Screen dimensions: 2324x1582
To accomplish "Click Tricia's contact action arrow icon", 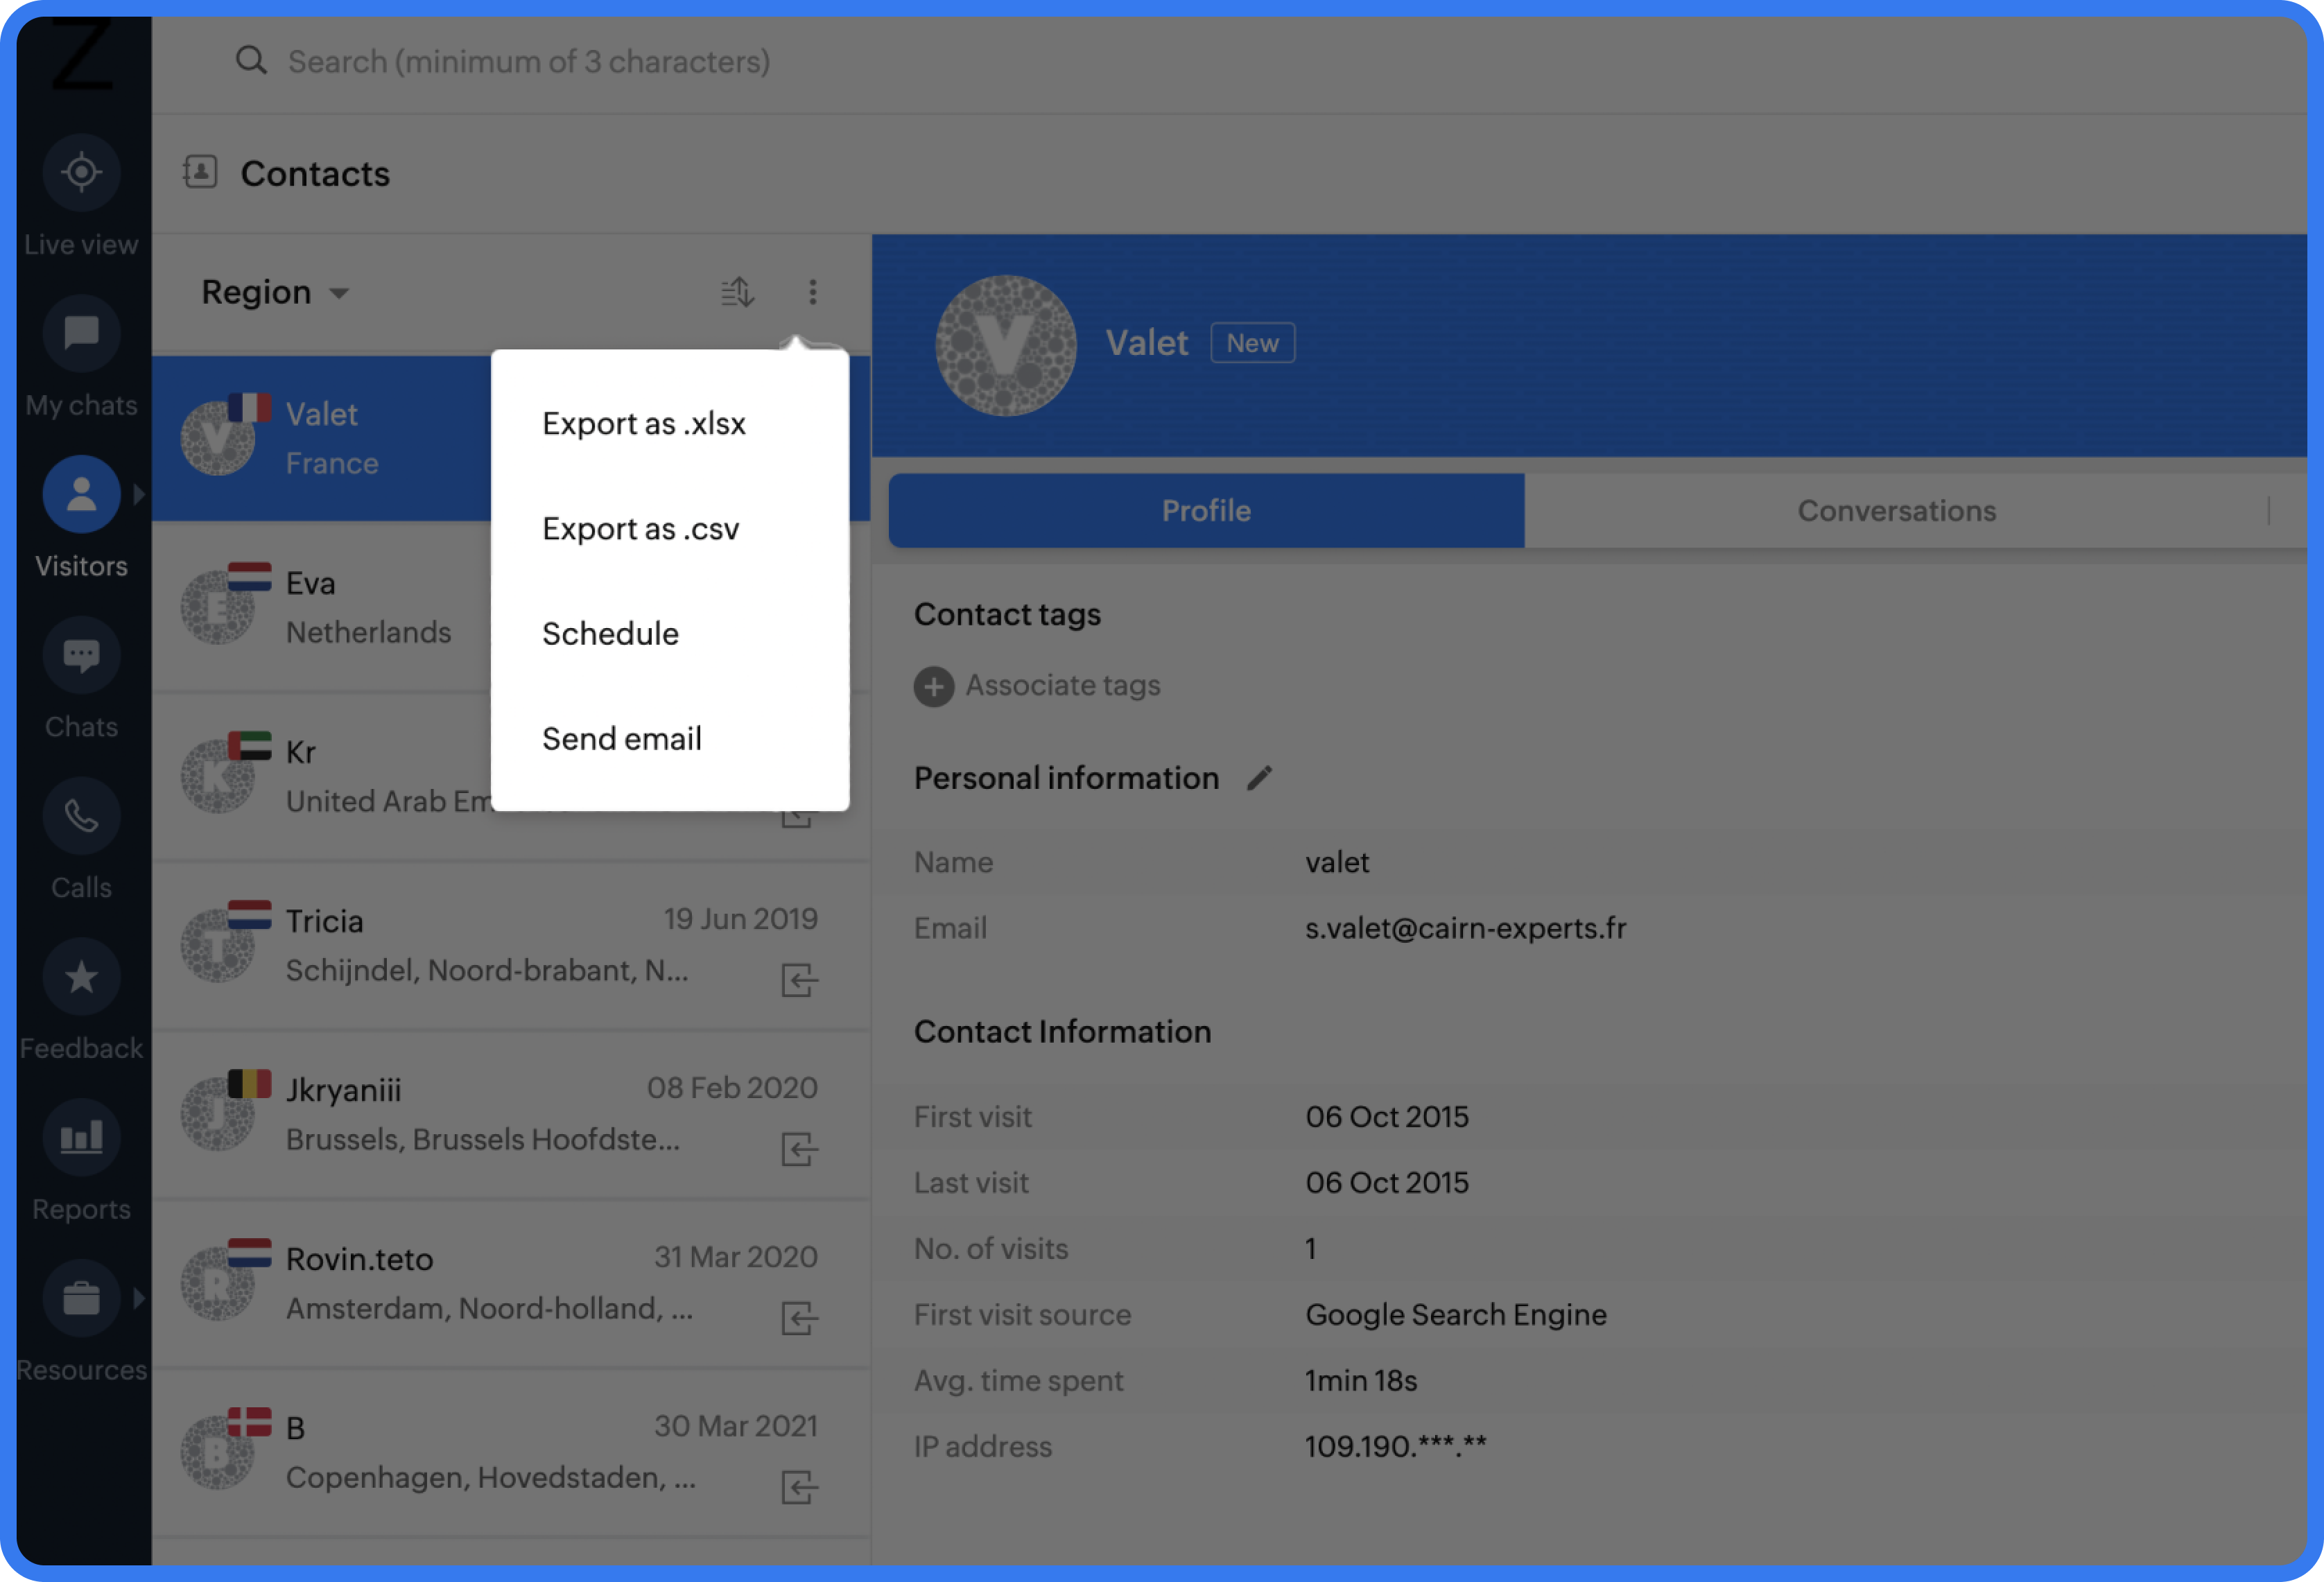I will 799,980.
